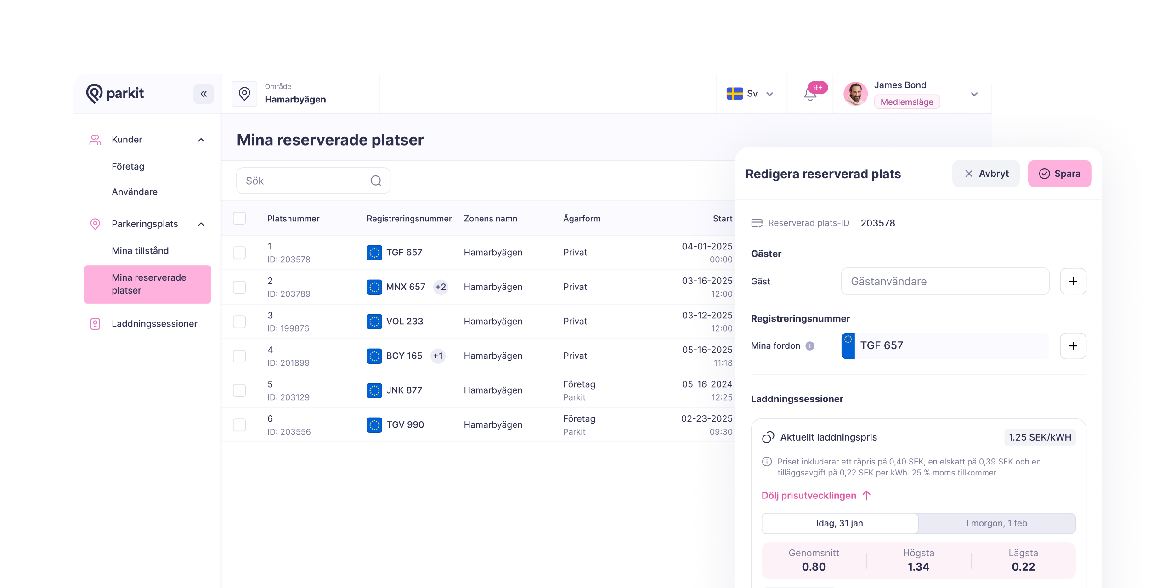Toggle the select-all header checkbox

[x=239, y=219]
